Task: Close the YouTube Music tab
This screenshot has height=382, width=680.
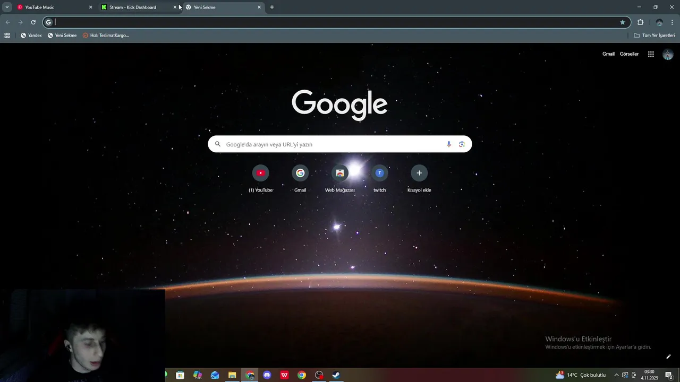Action: click(90, 7)
